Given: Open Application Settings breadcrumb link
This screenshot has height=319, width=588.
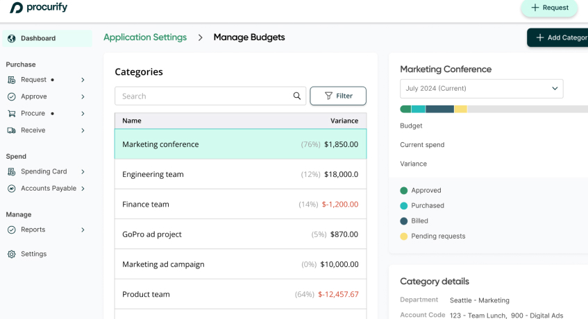Looking at the screenshot, I should (145, 37).
